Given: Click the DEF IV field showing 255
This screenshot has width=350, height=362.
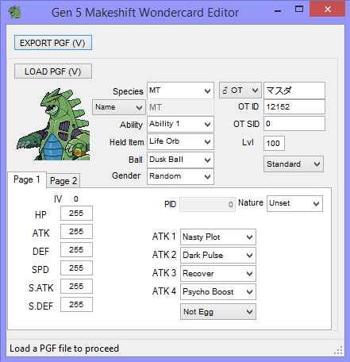Looking at the screenshot, I should click(x=76, y=250).
